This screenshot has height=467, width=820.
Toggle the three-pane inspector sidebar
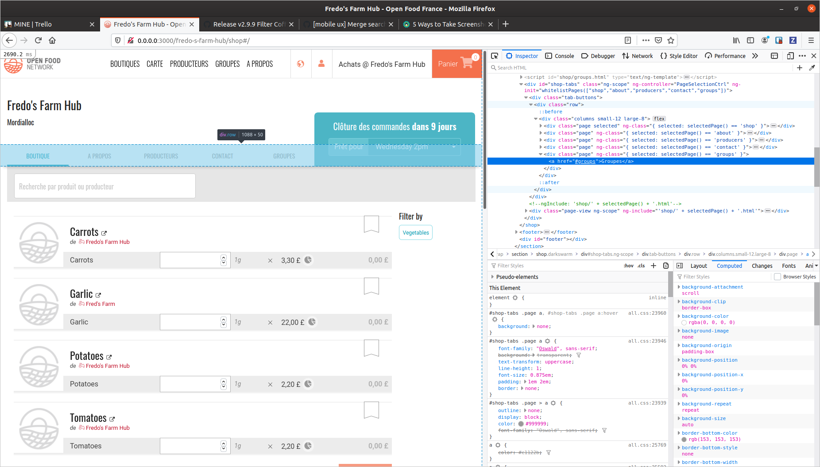(x=680, y=266)
